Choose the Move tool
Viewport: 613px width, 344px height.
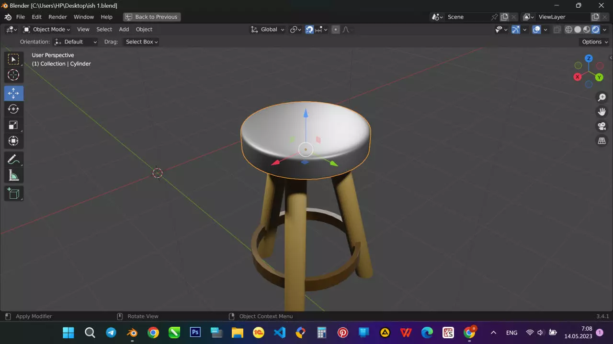pyautogui.click(x=13, y=93)
